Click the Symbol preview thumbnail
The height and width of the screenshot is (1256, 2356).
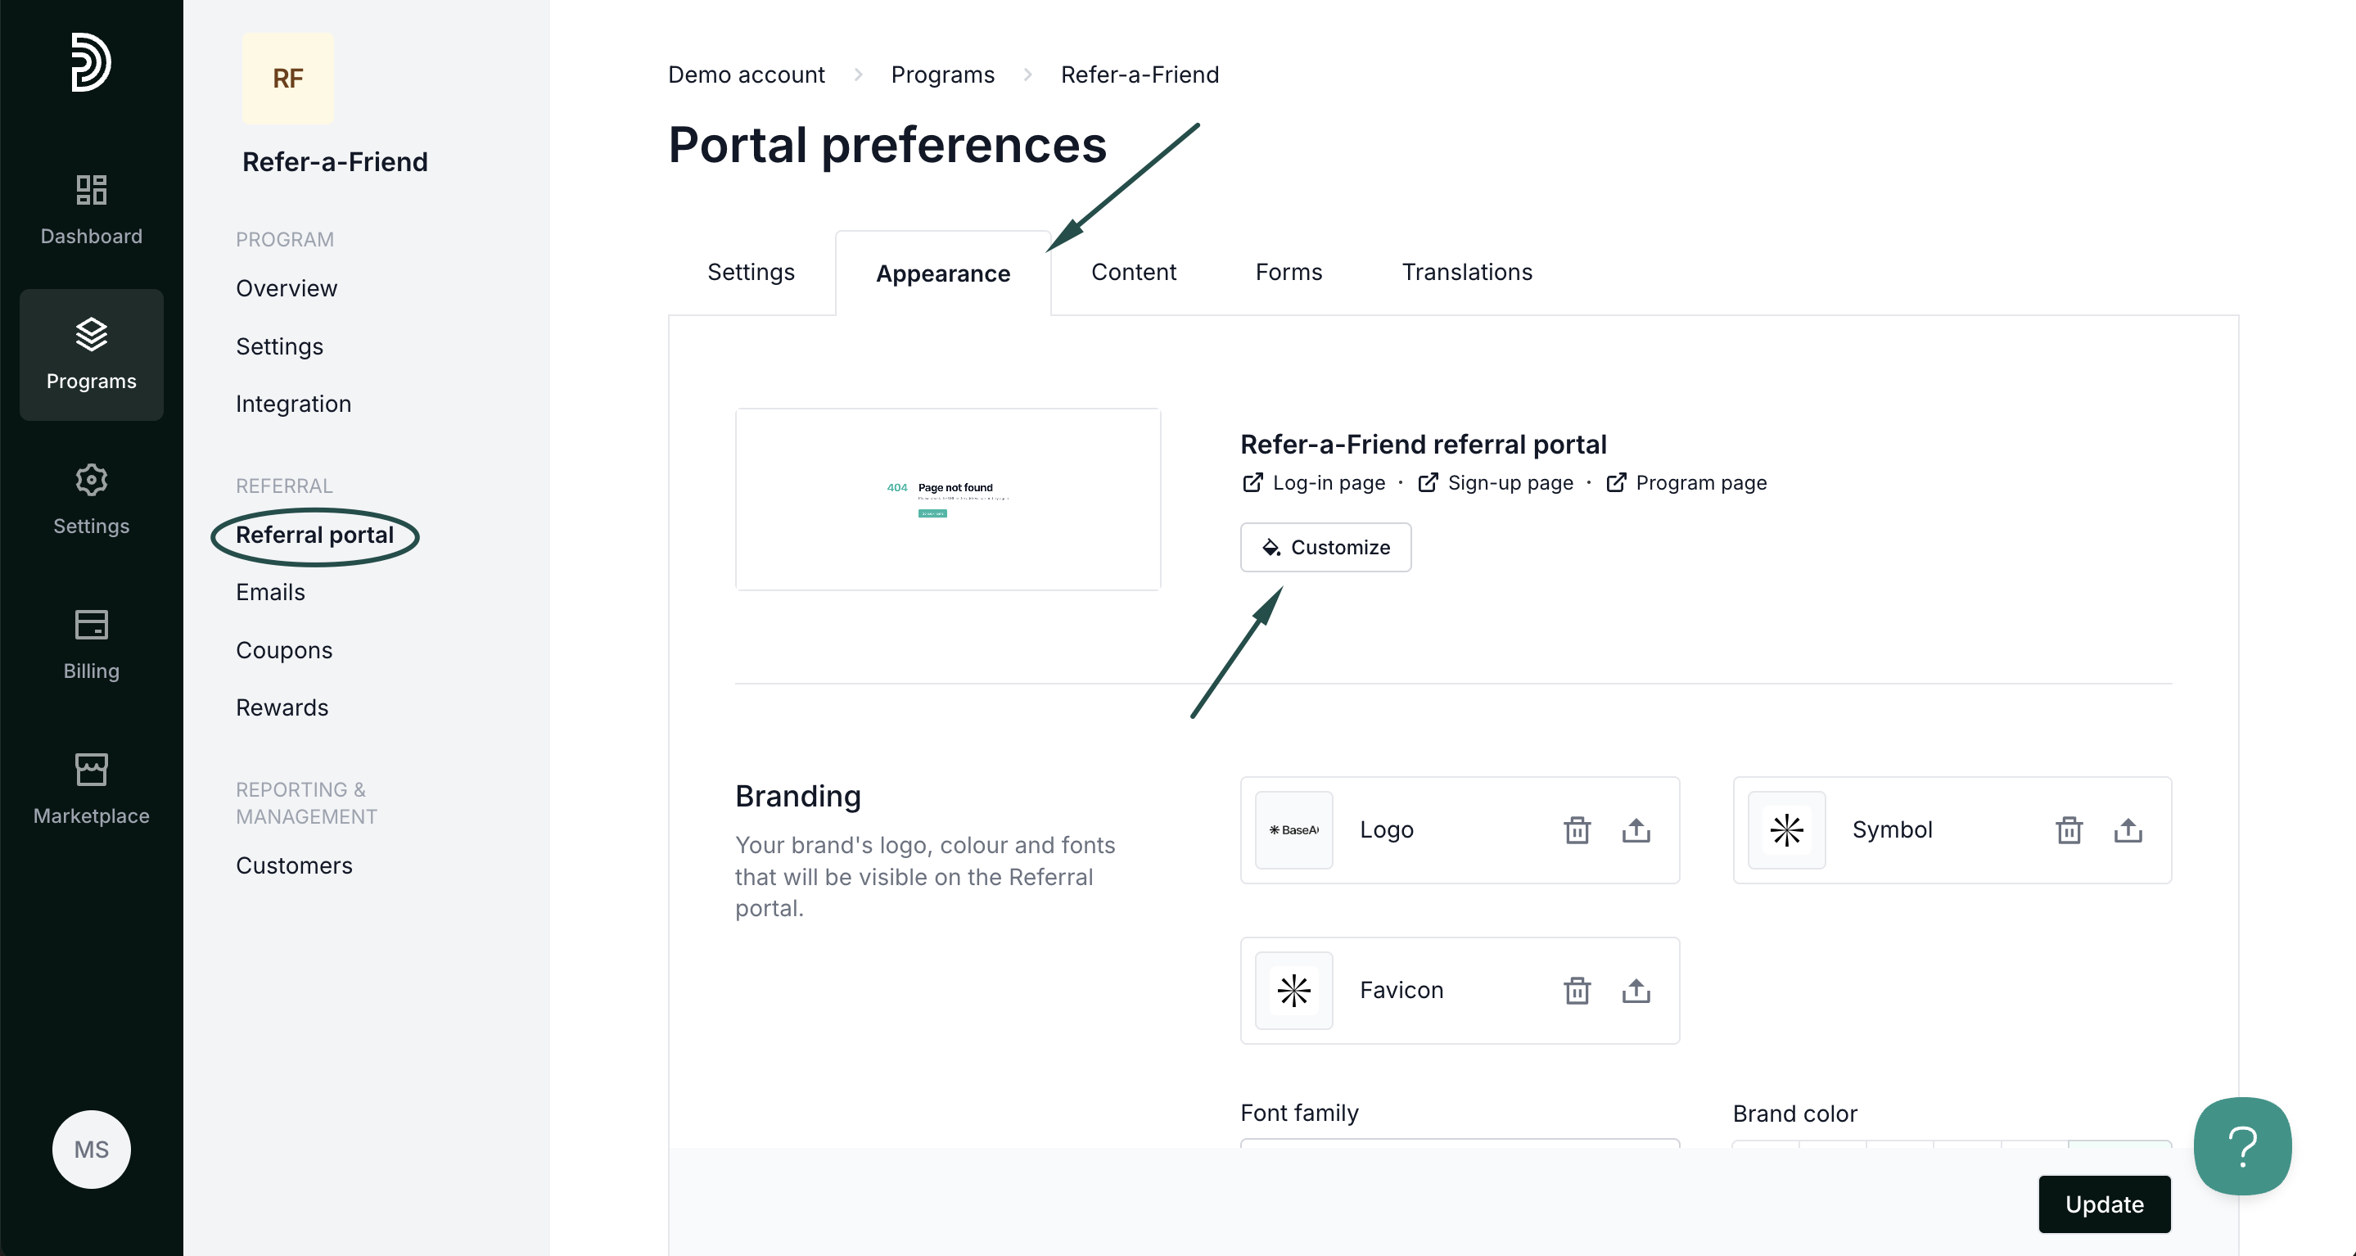point(1786,829)
